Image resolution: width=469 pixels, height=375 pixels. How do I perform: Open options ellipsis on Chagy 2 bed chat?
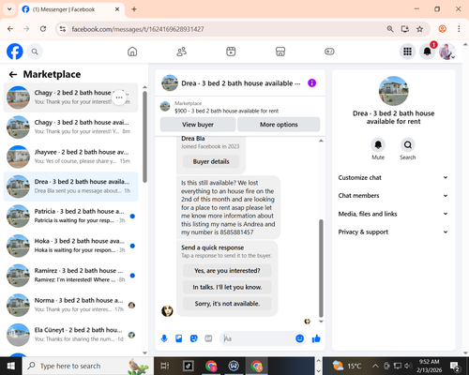click(119, 97)
